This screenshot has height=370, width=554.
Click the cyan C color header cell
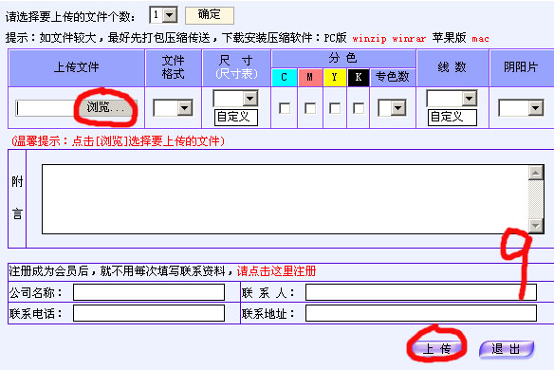coord(285,78)
